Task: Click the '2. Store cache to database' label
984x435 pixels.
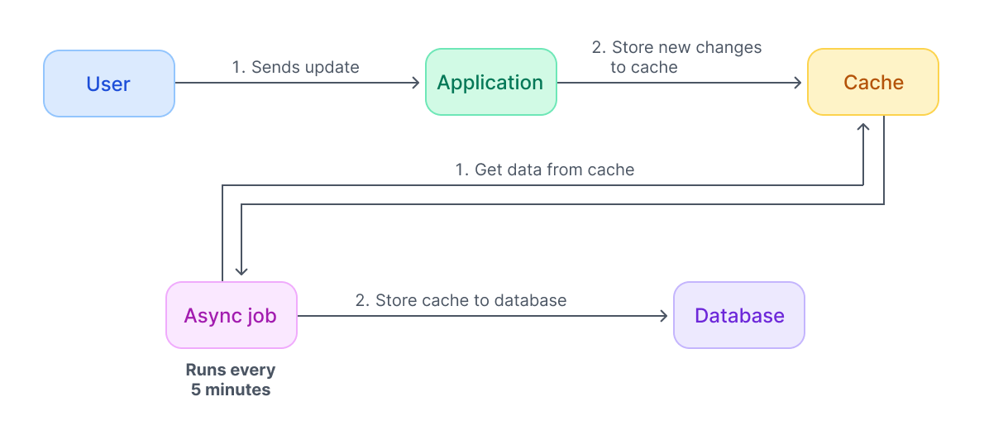Action: [x=461, y=300]
